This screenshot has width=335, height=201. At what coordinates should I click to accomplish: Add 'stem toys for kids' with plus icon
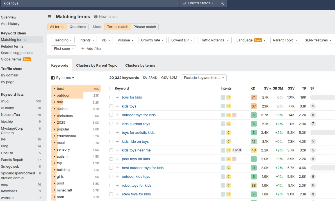point(117,194)
